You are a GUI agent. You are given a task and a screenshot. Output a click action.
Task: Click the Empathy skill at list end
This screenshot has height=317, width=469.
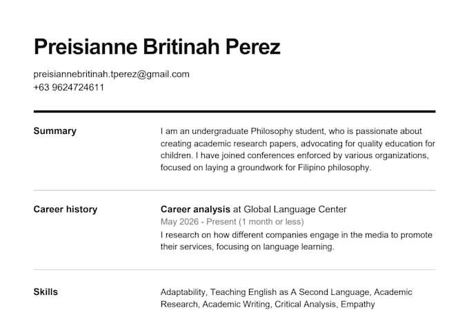pyautogui.click(x=358, y=304)
